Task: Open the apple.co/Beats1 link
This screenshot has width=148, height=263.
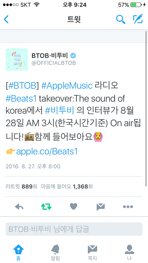Action: tap(47, 152)
